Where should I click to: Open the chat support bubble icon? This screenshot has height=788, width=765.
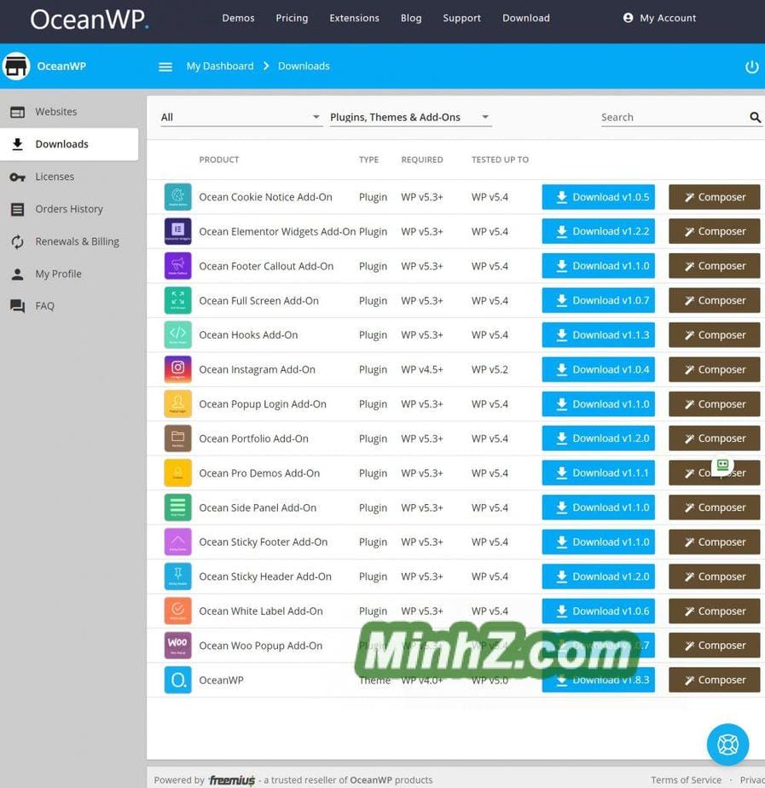pos(727,744)
